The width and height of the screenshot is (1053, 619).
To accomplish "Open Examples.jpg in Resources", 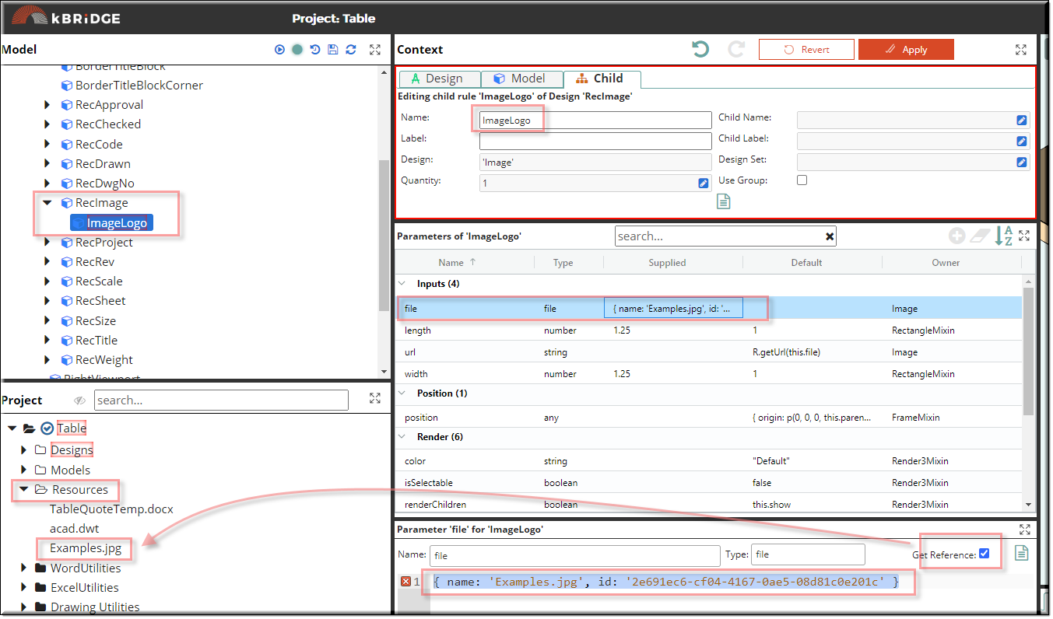I will pyautogui.click(x=86, y=548).
